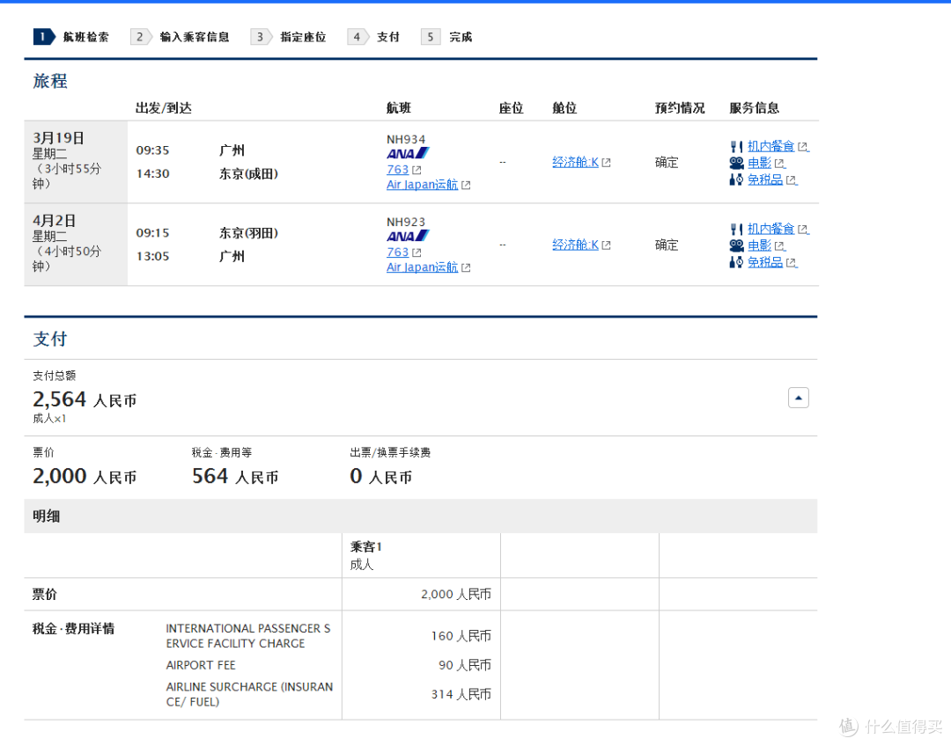Click the 明细 section header

point(46,516)
